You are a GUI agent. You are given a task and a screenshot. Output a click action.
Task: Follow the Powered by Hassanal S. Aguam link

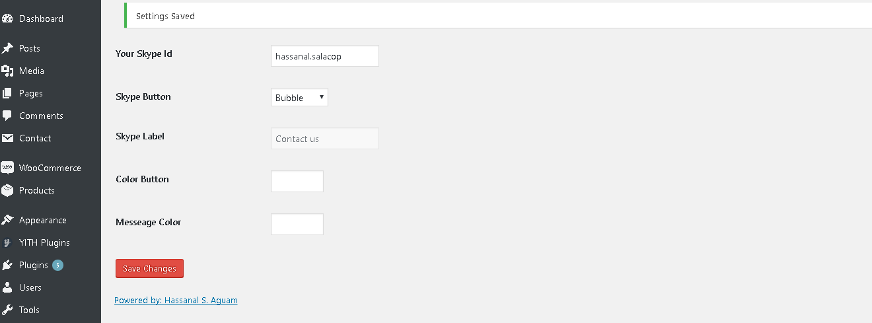pyautogui.click(x=176, y=300)
